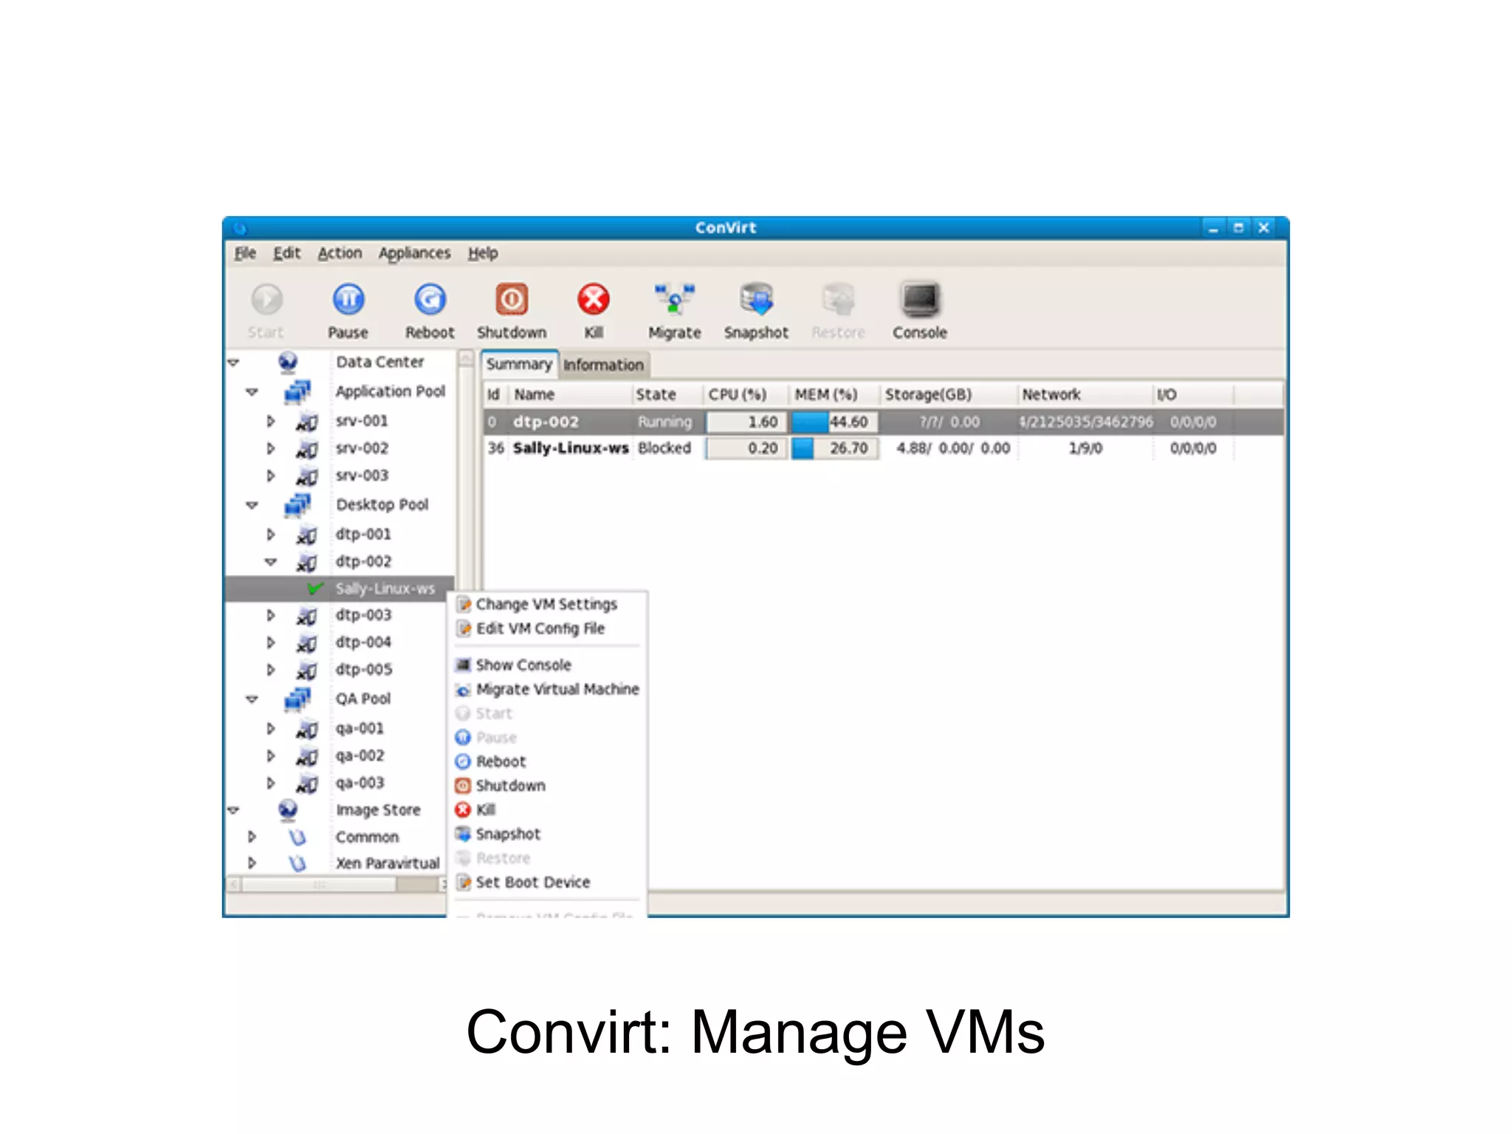
Task: Sort by the Name column header
Action: [x=570, y=395]
